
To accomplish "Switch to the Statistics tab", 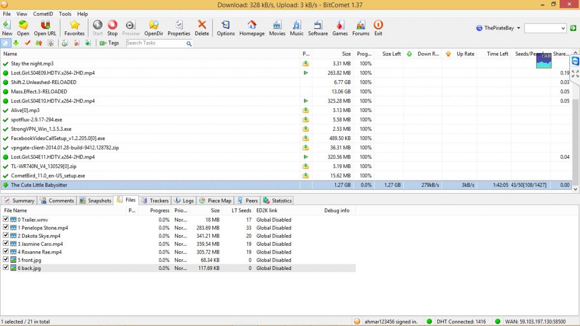I will pyautogui.click(x=277, y=200).
